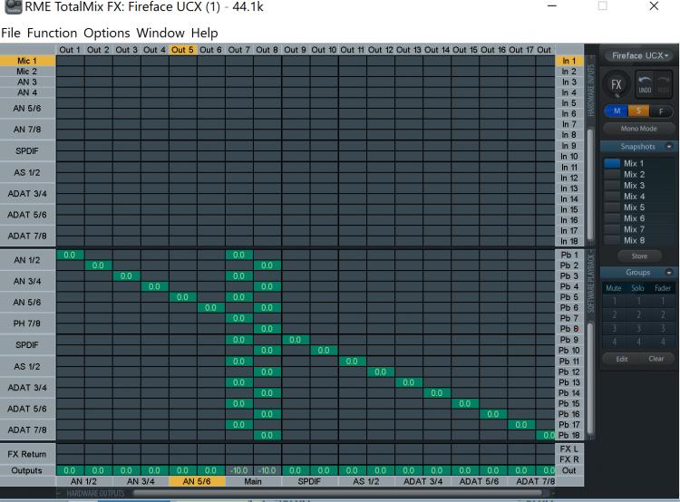Open the File menu
The image size is (680, 502).
[x=11, y=33]
